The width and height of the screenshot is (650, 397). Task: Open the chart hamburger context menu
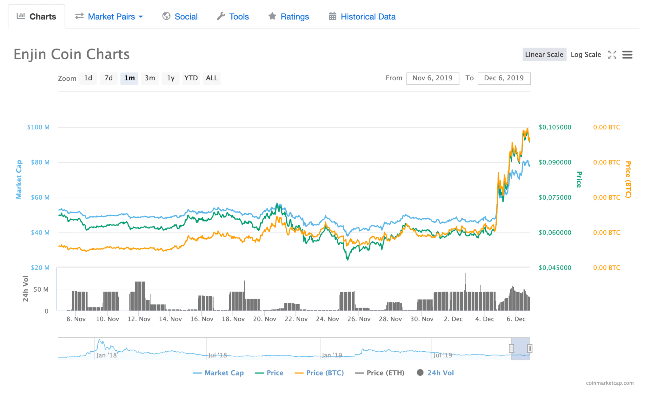(627, 55)
